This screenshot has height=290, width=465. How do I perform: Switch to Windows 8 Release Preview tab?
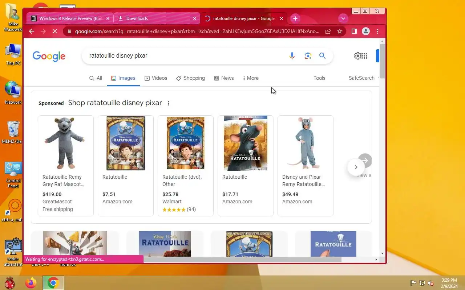tap(69, 18)
